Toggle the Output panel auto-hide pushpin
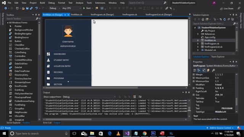Screen dimensions: 244x137 (186, 92)
